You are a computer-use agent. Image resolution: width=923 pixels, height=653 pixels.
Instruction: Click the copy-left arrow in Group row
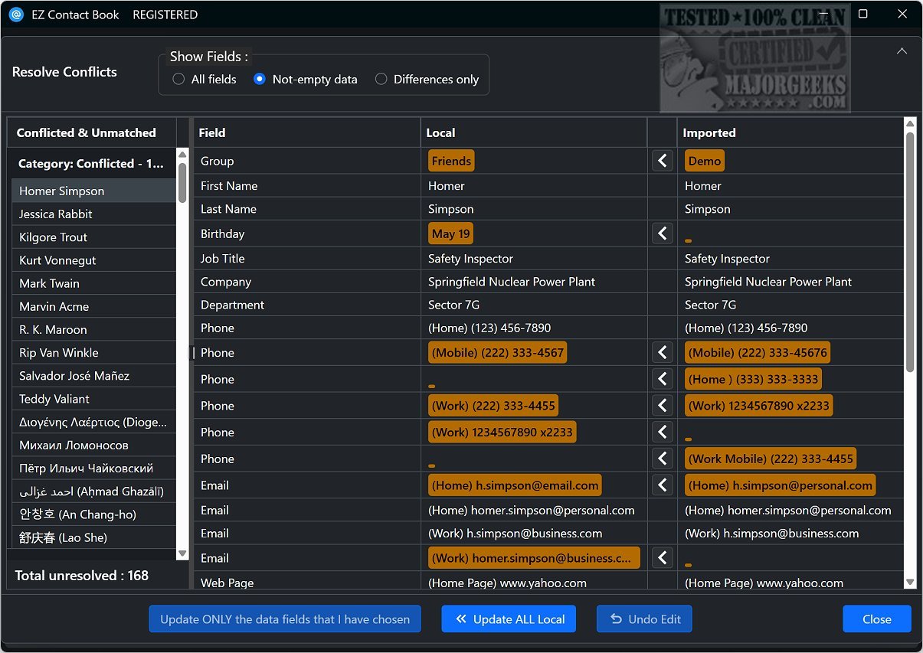click(x=663, y=161)
